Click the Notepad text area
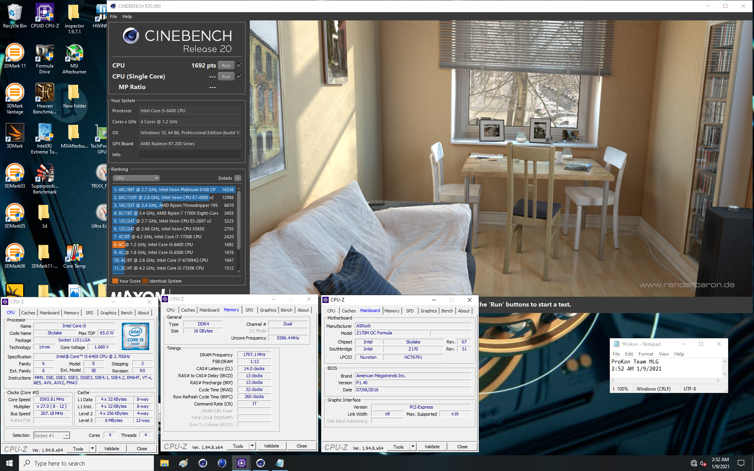Image resolution: width=754 pixels, height=471 pixels. [666, 368]
